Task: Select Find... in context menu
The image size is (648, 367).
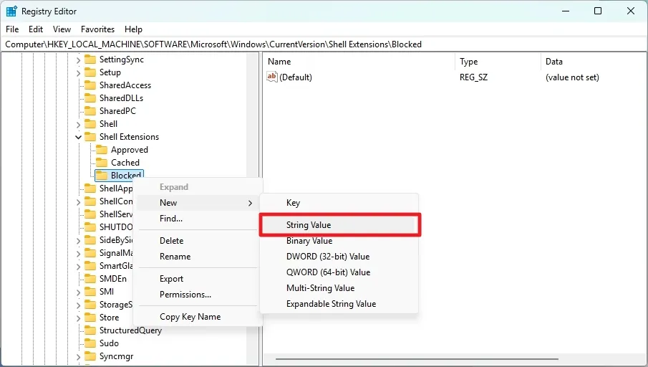Action: pyautogui.click(x=197, y=219)
